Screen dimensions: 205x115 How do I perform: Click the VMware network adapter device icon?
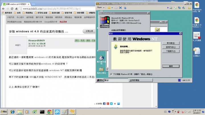[179, 8]
